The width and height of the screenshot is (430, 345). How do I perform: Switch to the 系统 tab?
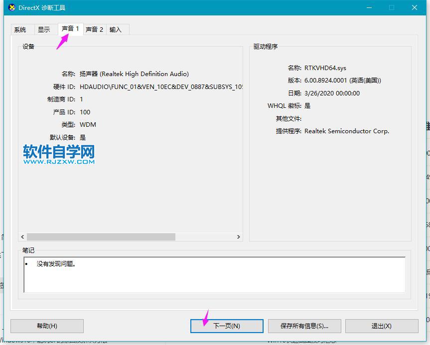(20, 30)
